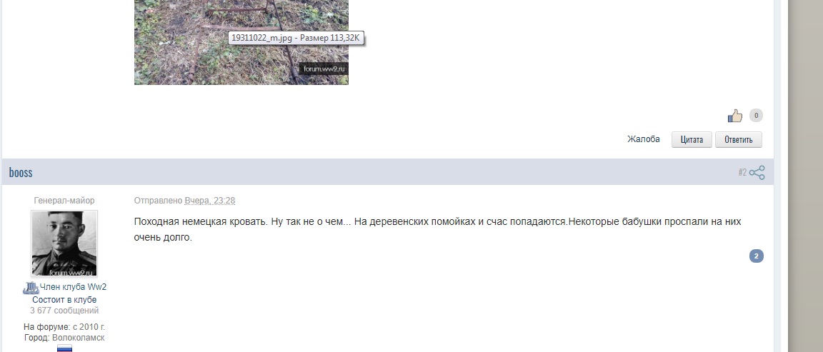823x352 pixels.
Task: Click the Ответить button
Action: [739, 139]
